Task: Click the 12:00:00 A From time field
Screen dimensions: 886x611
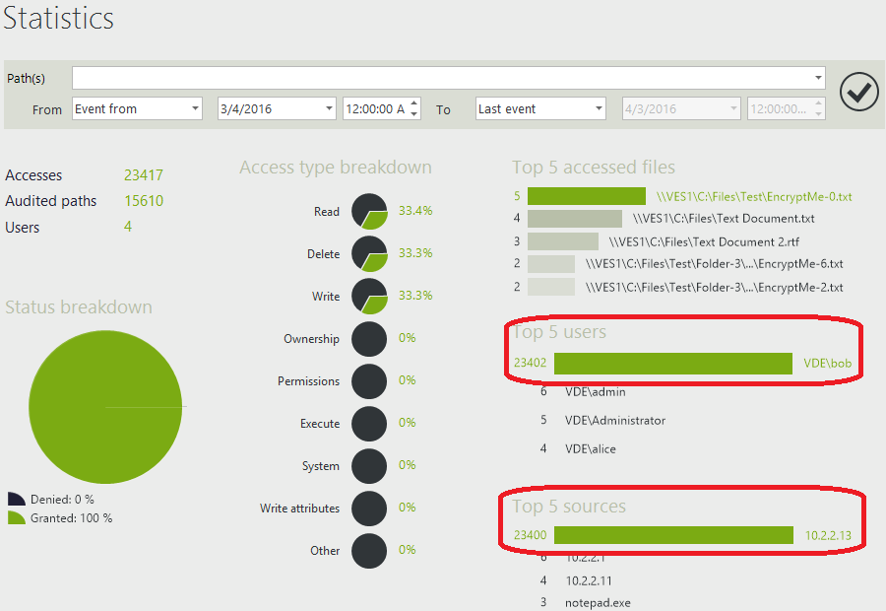Action: coord(375,108)
